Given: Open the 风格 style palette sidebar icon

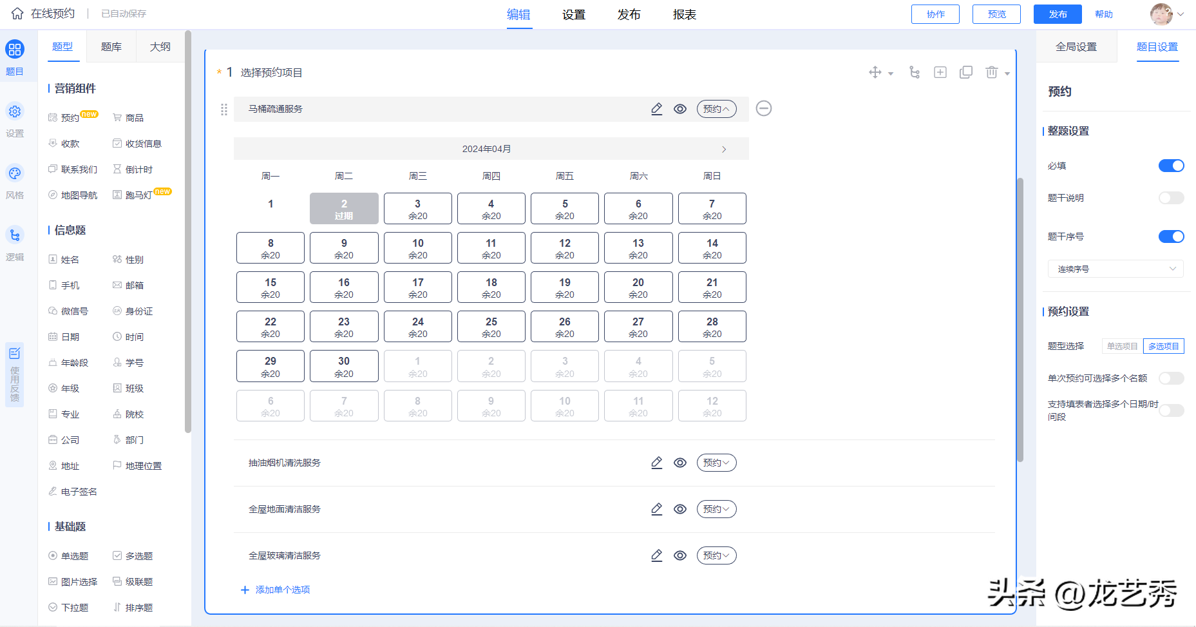Looking at the screenshot, I should 15,173.
